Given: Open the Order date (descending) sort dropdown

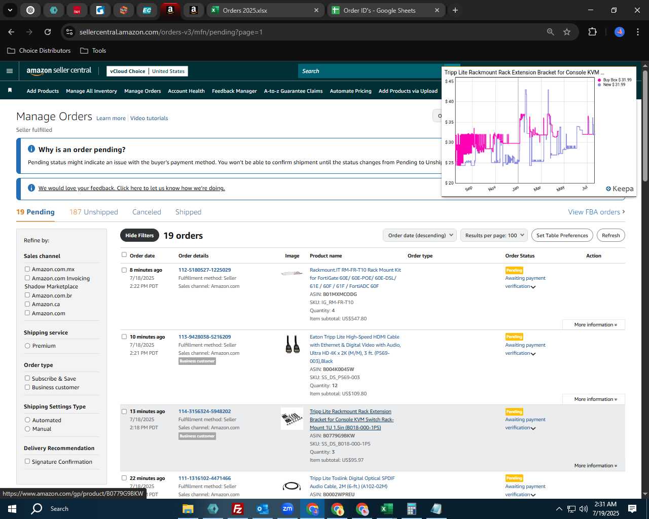Looking at the screenshot, I should coord(420,235).
